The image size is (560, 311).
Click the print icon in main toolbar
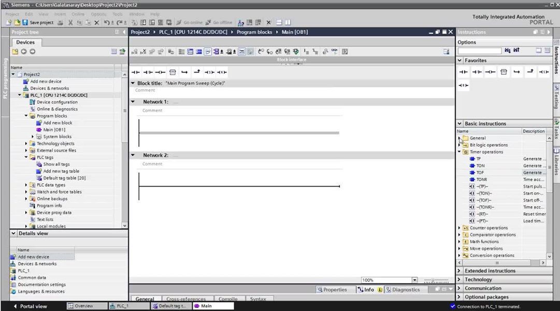61,22
